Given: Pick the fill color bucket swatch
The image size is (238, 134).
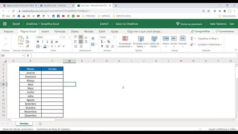Looking at the screenshot, I should pyautogui.click(x=45, y=46).
